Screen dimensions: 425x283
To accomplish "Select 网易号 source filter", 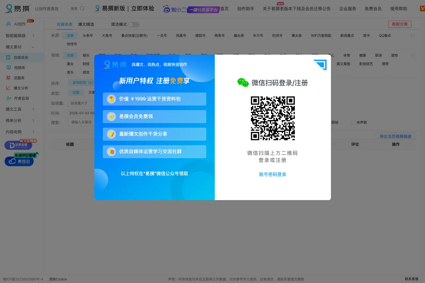I will 220,36.
